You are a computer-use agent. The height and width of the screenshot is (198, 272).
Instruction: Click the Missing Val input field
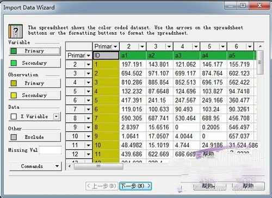click(50, 150)
